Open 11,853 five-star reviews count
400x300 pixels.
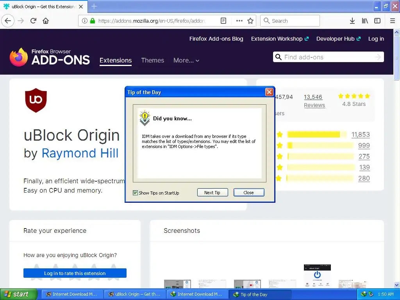(x=361, y=134)
